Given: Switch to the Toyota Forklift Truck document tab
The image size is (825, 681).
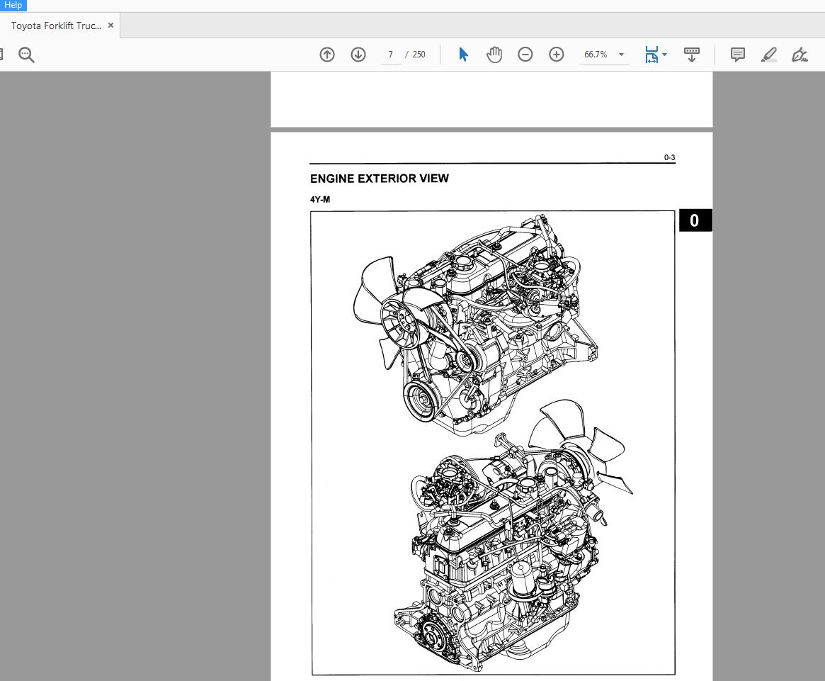Looking at the screenshot, I should coord(56,26).
